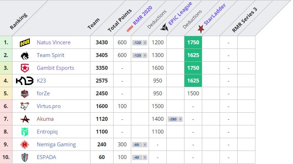Click Natus Vincere's green StarLadder cell 1750
293x164 pixels.
193,43
